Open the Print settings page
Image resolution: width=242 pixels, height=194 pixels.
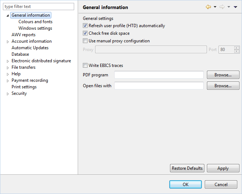[x=24, y=87]
